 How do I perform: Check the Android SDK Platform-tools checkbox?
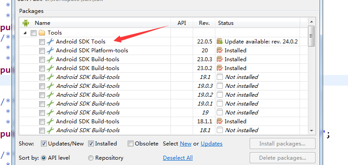click(x=42, y=51)
